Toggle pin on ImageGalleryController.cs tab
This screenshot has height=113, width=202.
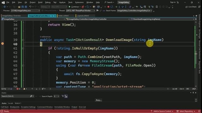pyautogui.click(x=52, y=16)
